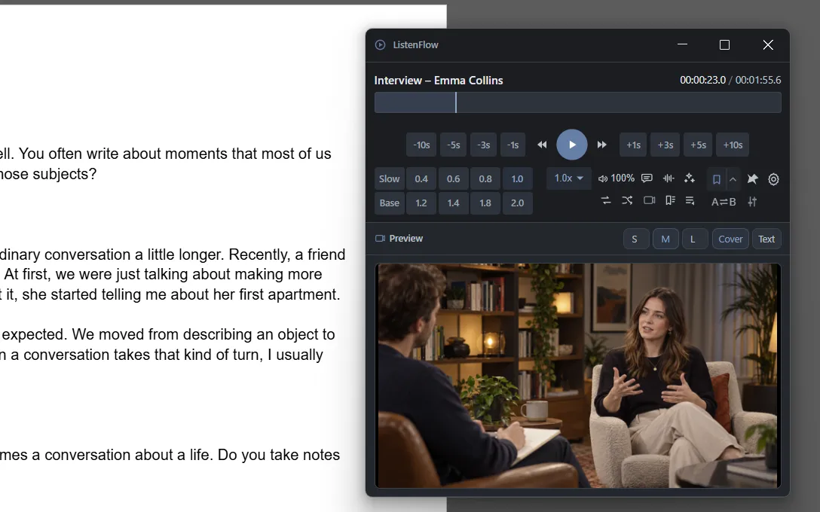Click the sparkles effects icon

click(690, 178)
